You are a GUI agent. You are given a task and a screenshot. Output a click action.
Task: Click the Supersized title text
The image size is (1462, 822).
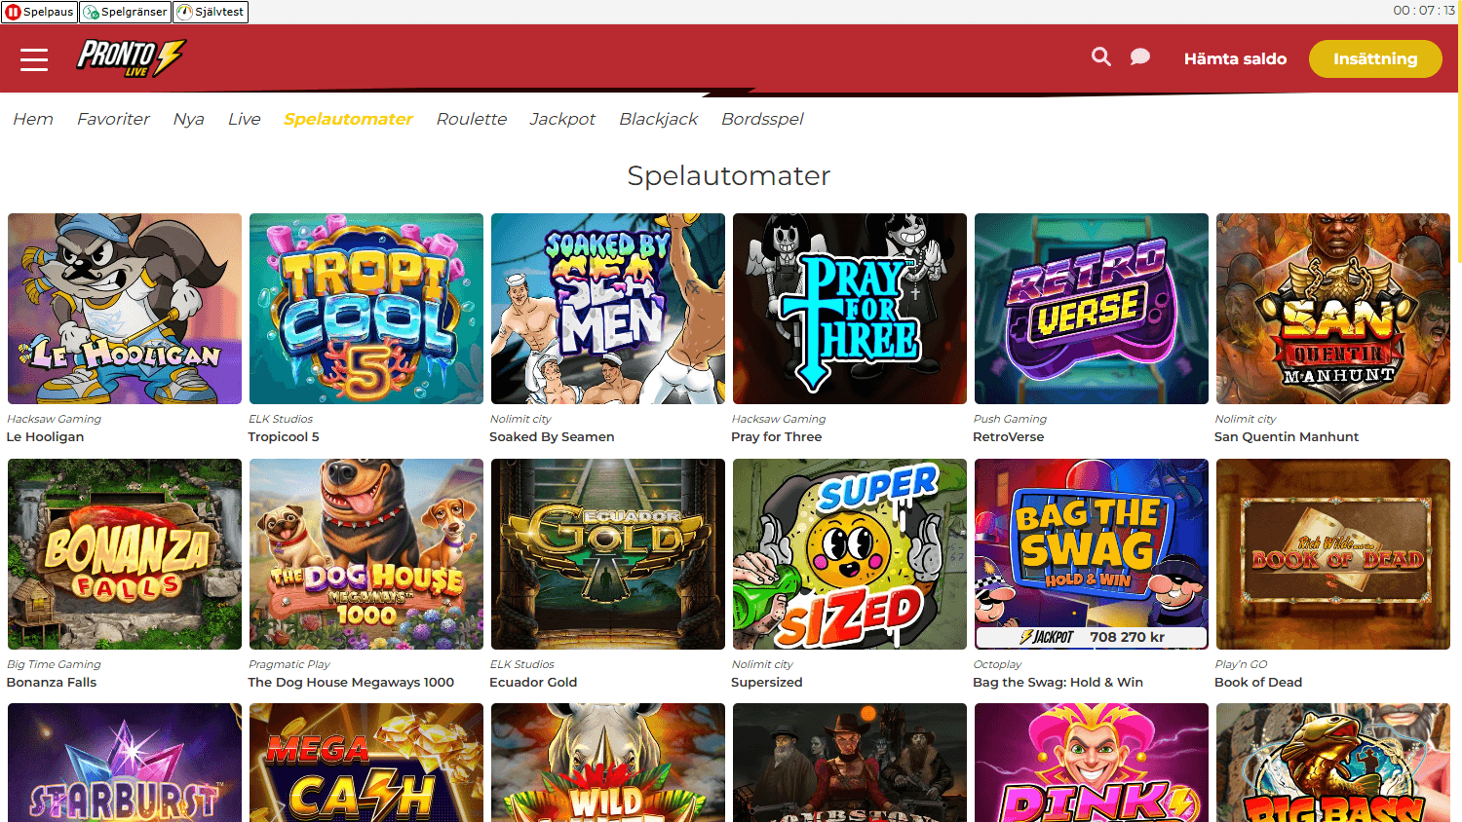tap(767, 682)
